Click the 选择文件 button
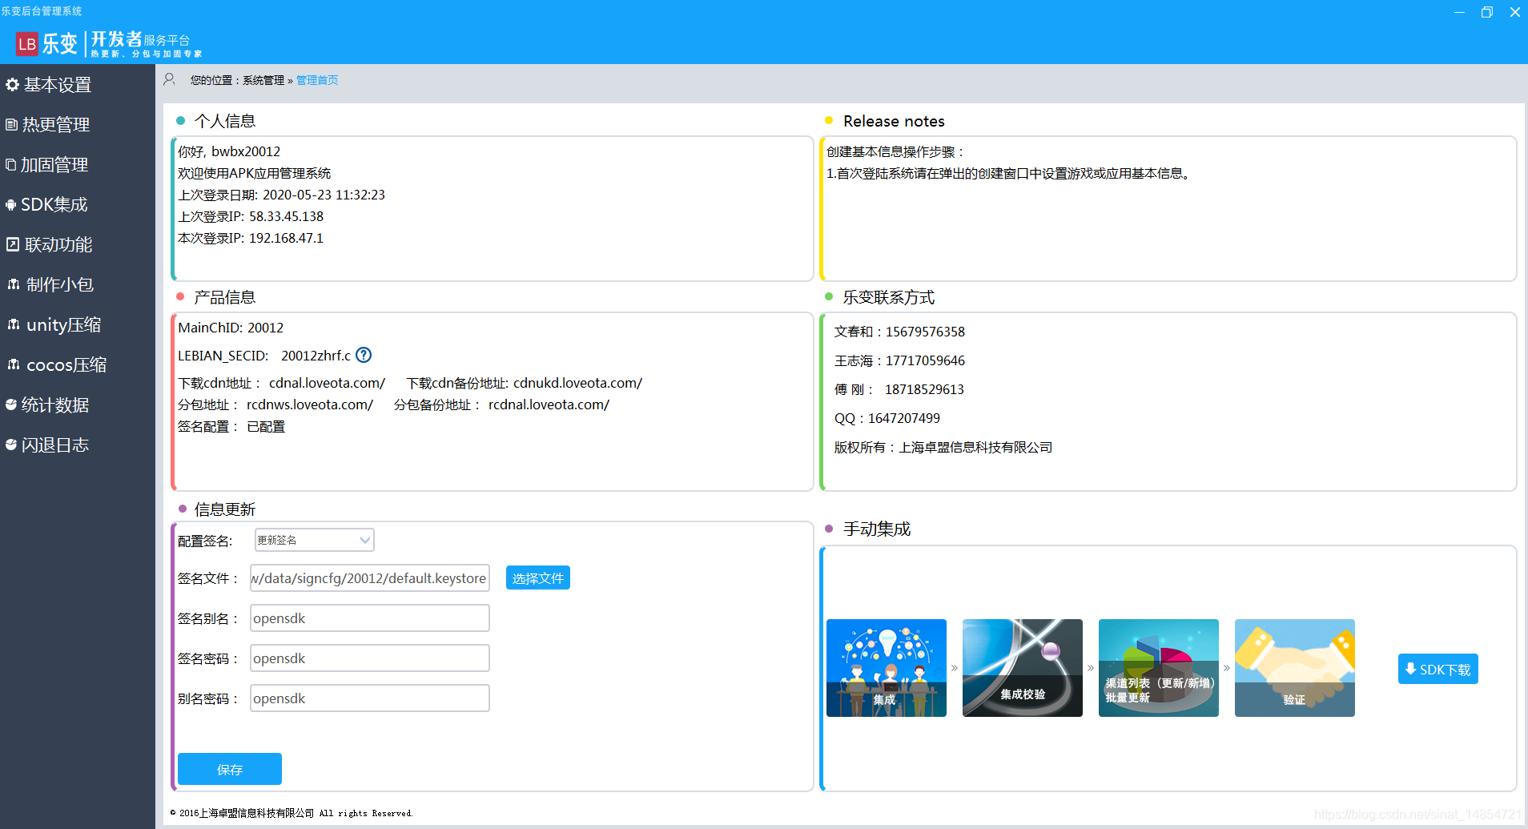1528x829 pixels. [538, 577]
